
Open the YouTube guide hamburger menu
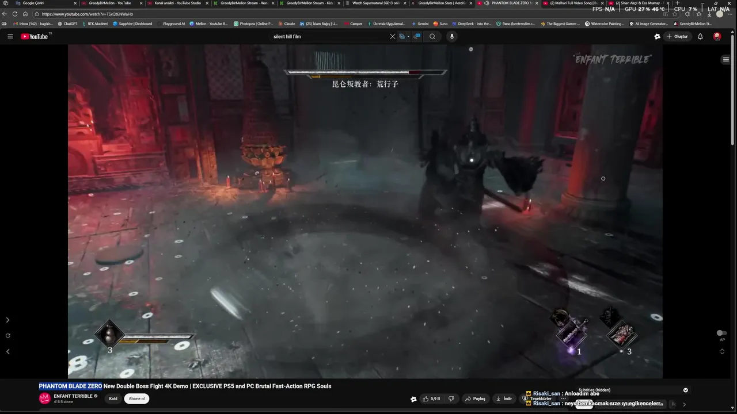(10, 36)
